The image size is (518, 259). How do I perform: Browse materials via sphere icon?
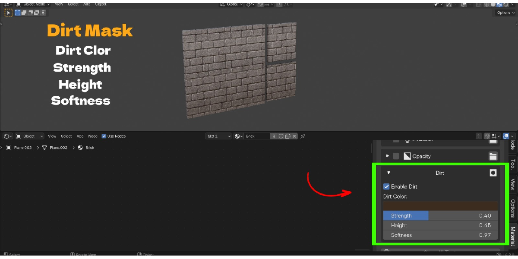[239, 136]
